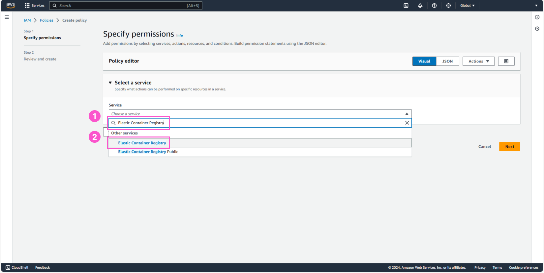Click the orange Next button
Viewport: 544px width, 273px height.
[510, 147]
